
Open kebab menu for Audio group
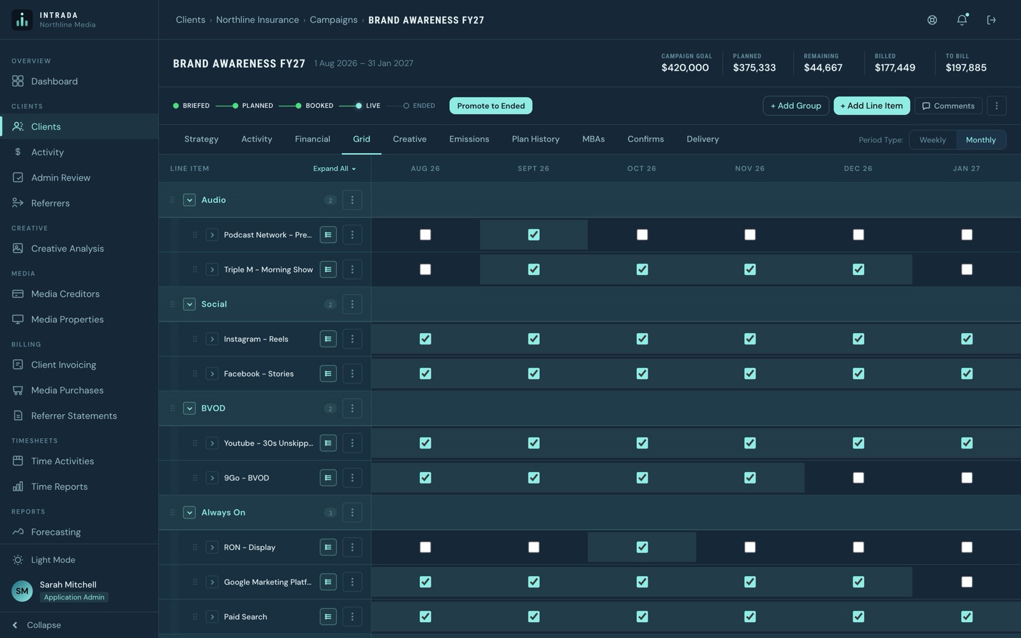[352, 200]
